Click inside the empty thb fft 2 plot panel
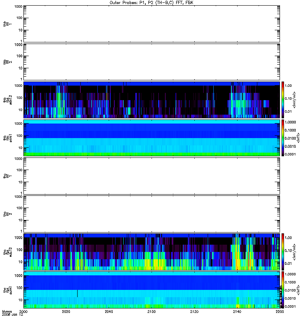Viewport: 303px width, 323px height. 151,62
